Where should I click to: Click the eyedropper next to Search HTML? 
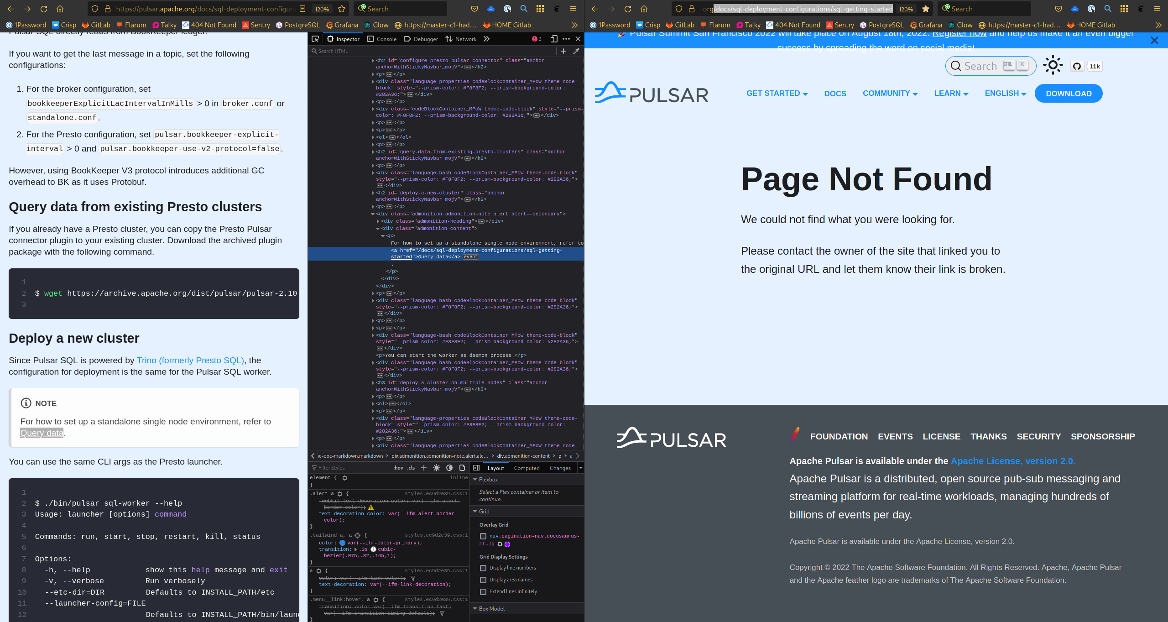pyautogui.click(x=576, y=51)
